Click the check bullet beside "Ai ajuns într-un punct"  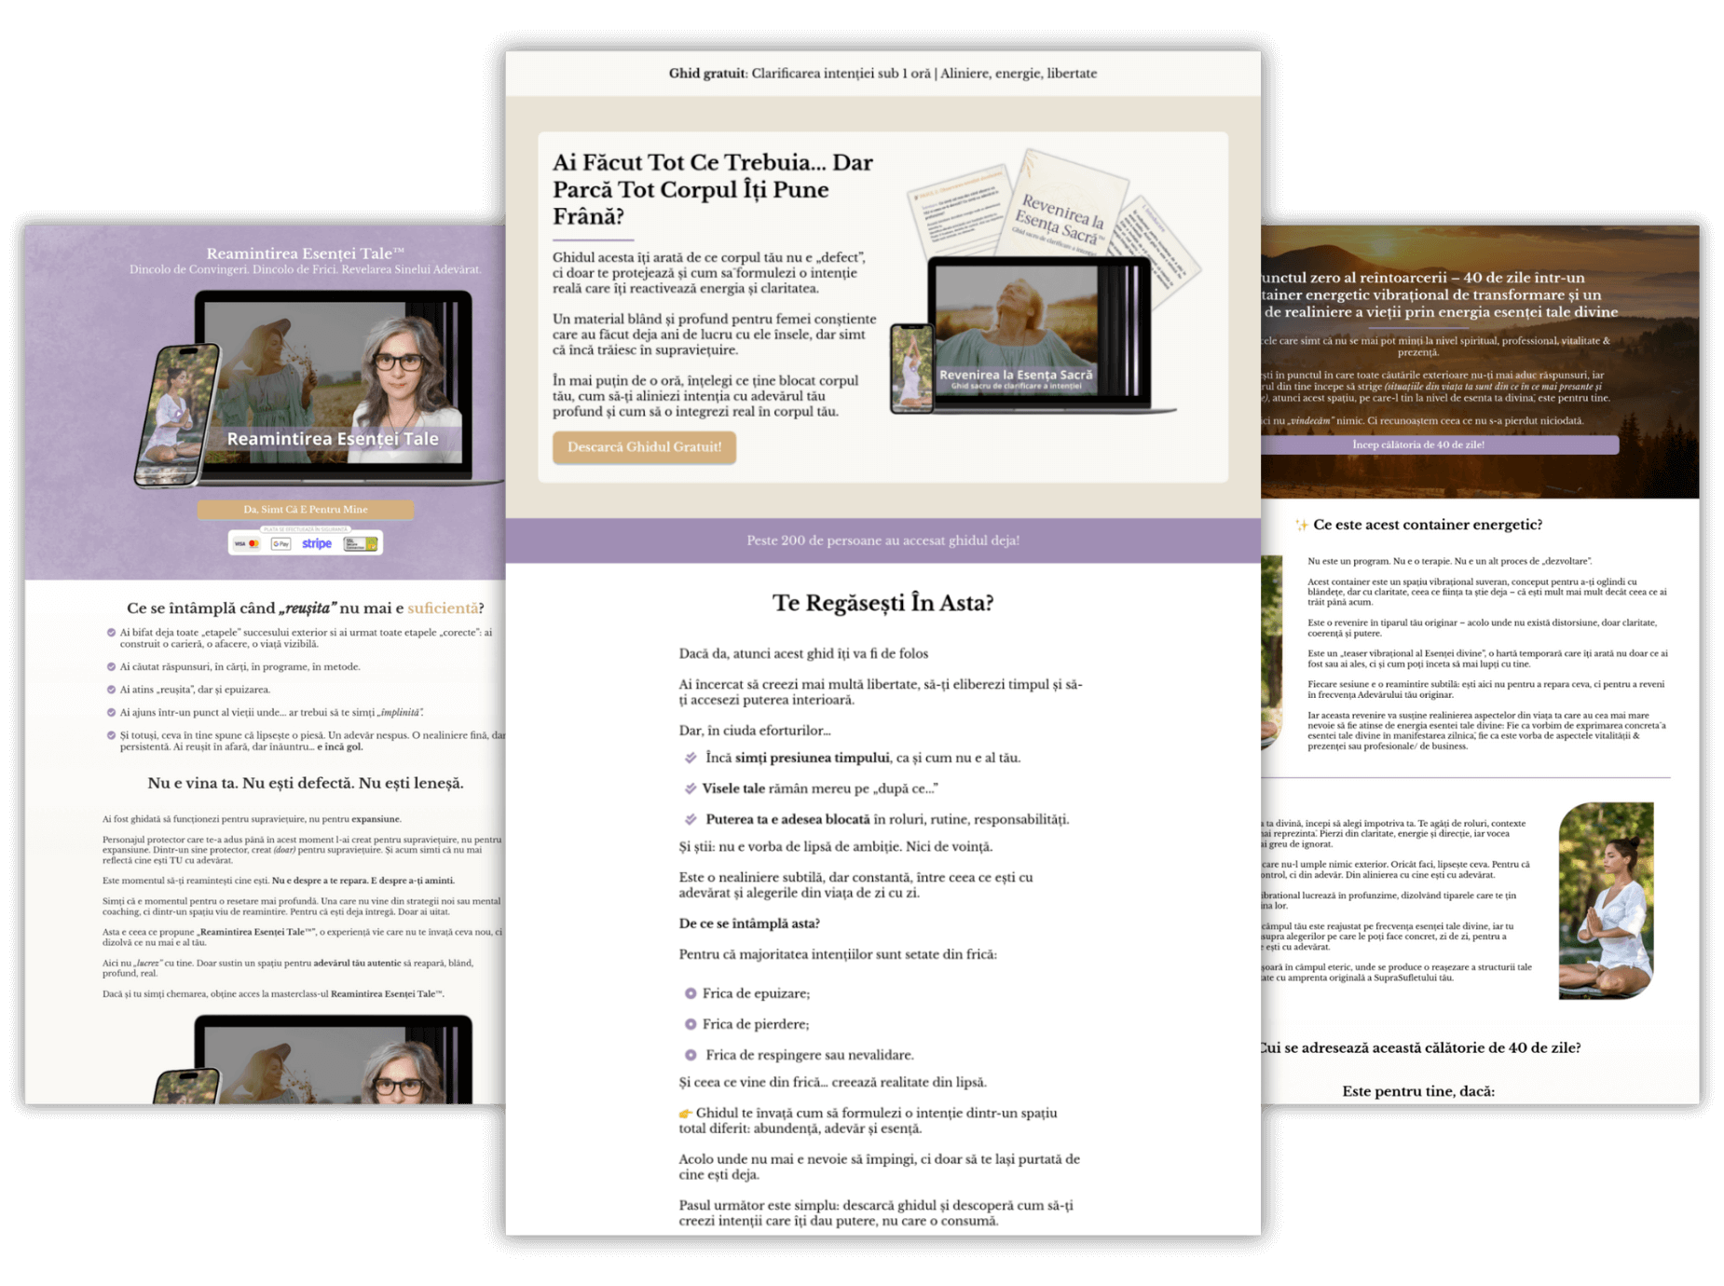tap(111, 713)
